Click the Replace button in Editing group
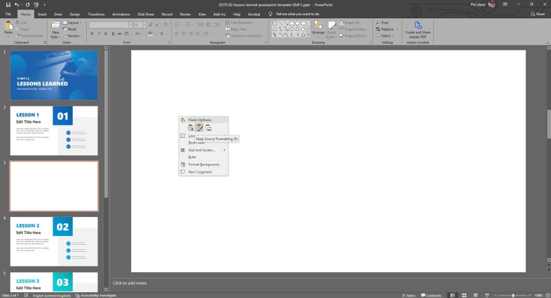Viewport: 551px width, 298px height. coord(386,29)
